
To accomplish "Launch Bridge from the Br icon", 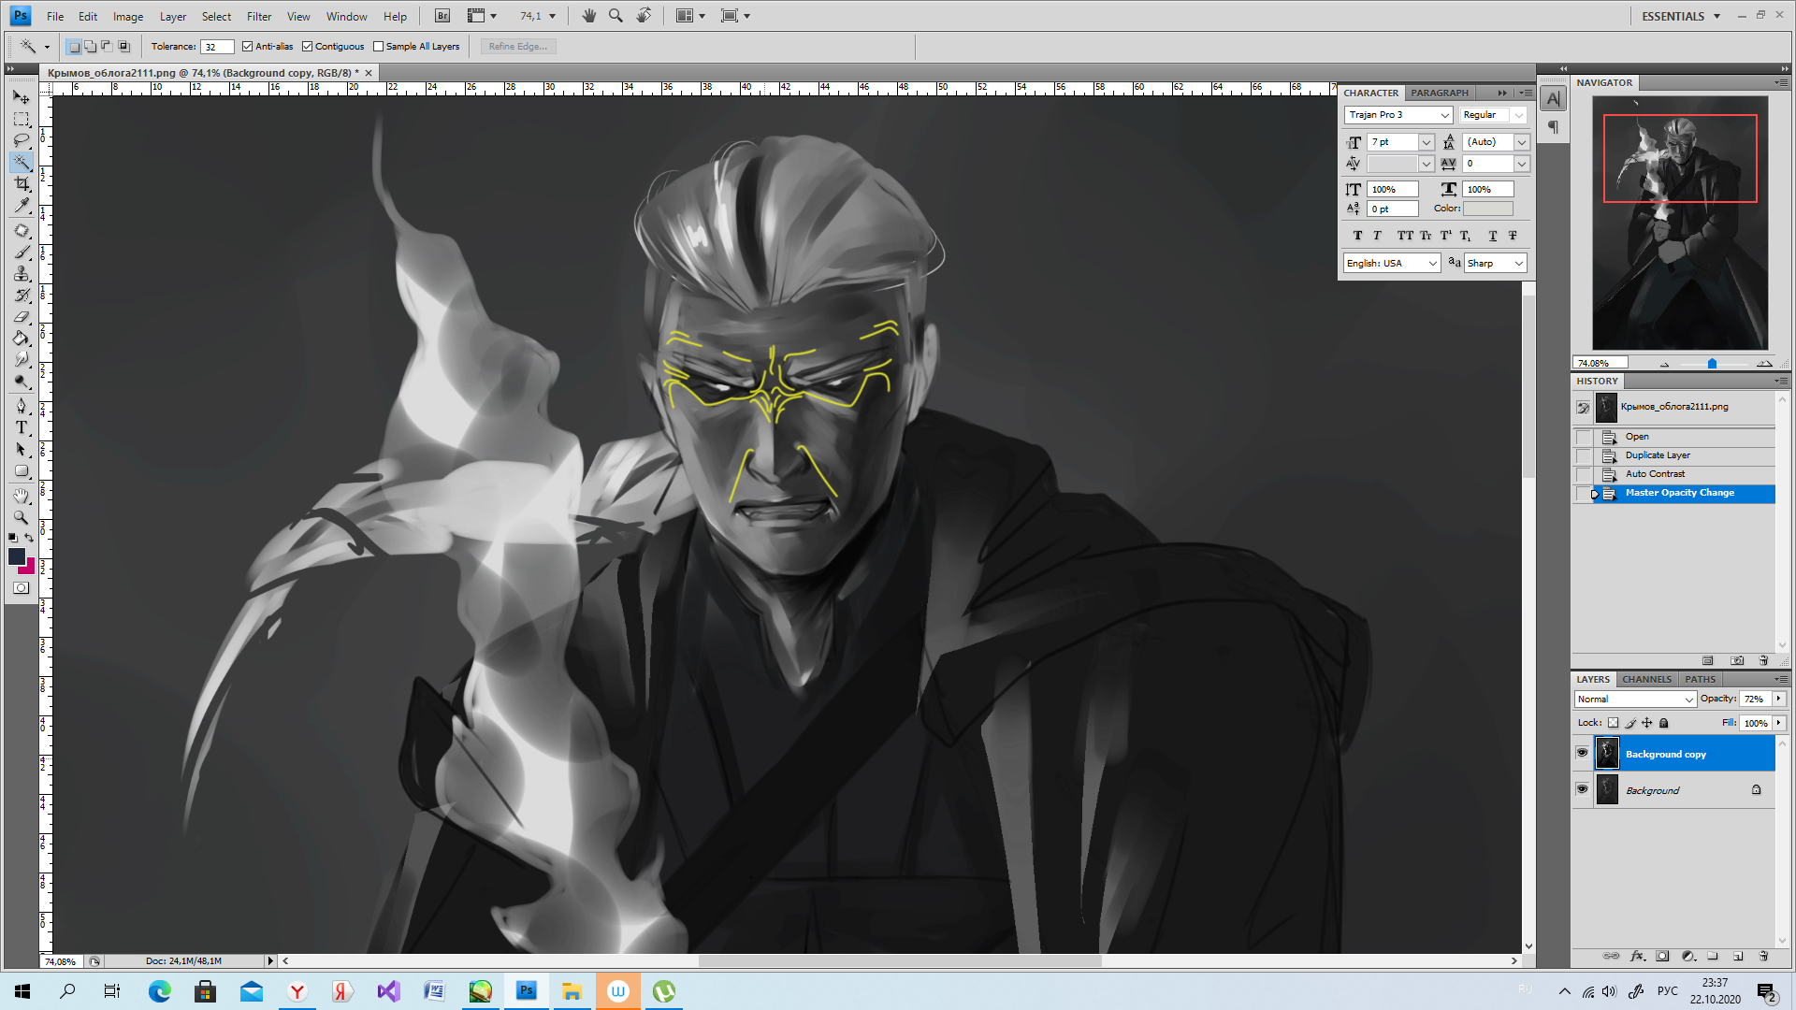I will pos(442,16).
